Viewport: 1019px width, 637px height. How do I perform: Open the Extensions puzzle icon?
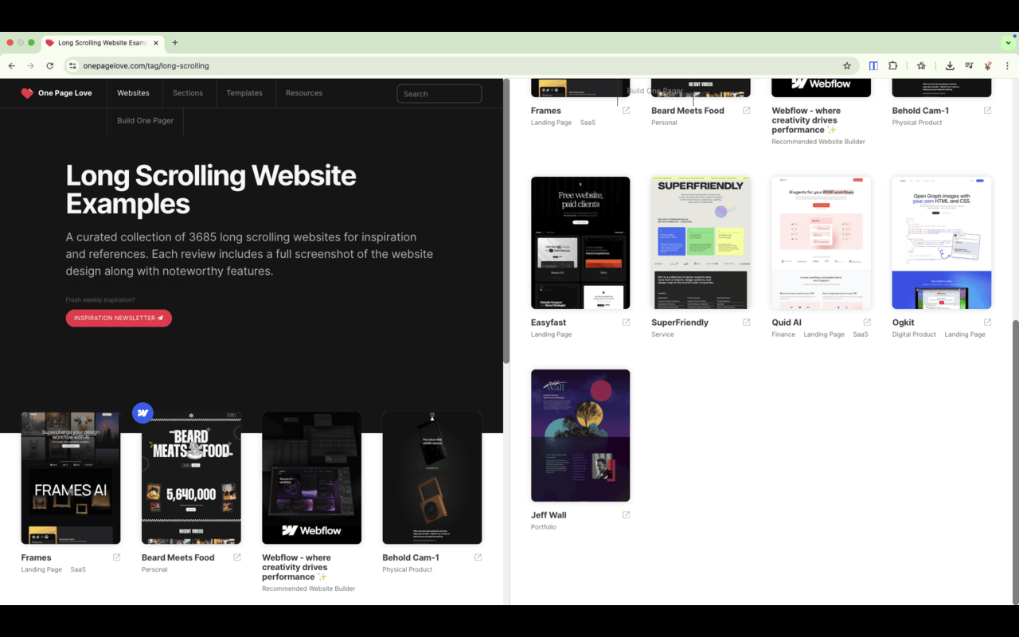tap(893, 66)
